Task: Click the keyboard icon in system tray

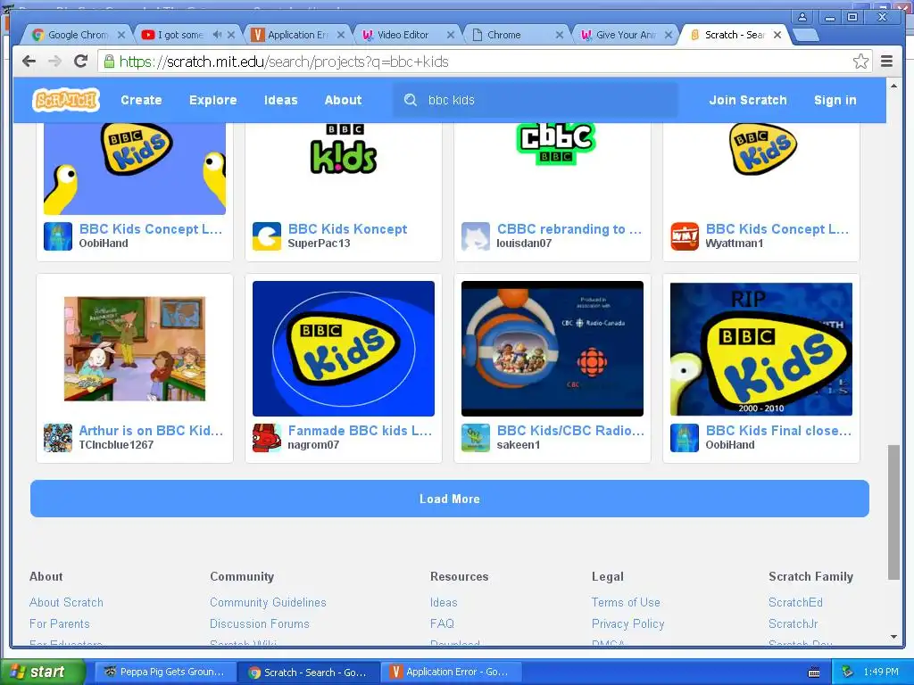Action: (814, 673)
